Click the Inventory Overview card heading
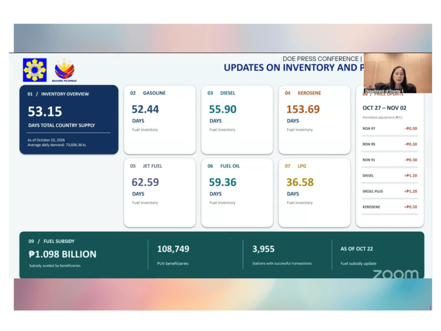This screenshot has height=331, width=441. pyautogui.click(x=58, y=94)
